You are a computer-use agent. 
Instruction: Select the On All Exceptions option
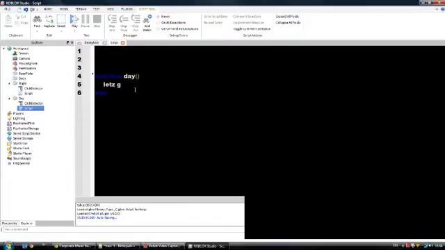coord(171,23)
